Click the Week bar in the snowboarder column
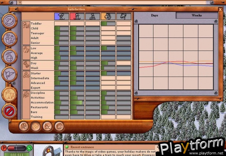The height and width of the screenshot is (156, 226). tap(77, 68)
